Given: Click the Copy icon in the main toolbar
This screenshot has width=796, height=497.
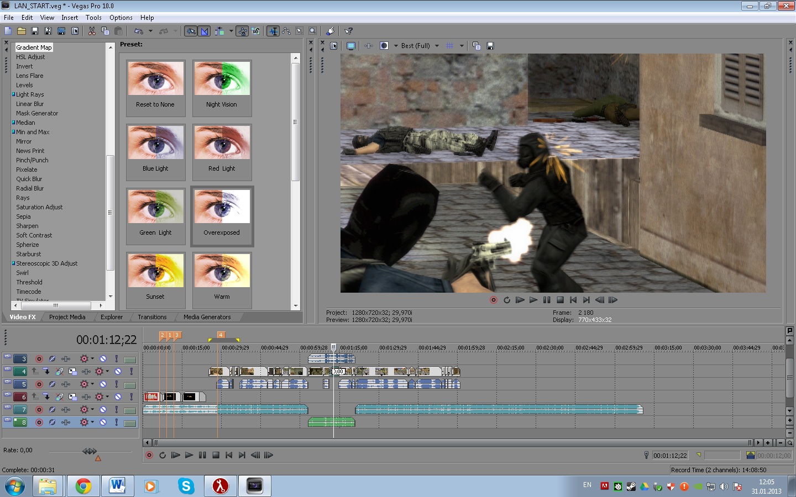Looking at the screenshot, I should click(105, 31).
